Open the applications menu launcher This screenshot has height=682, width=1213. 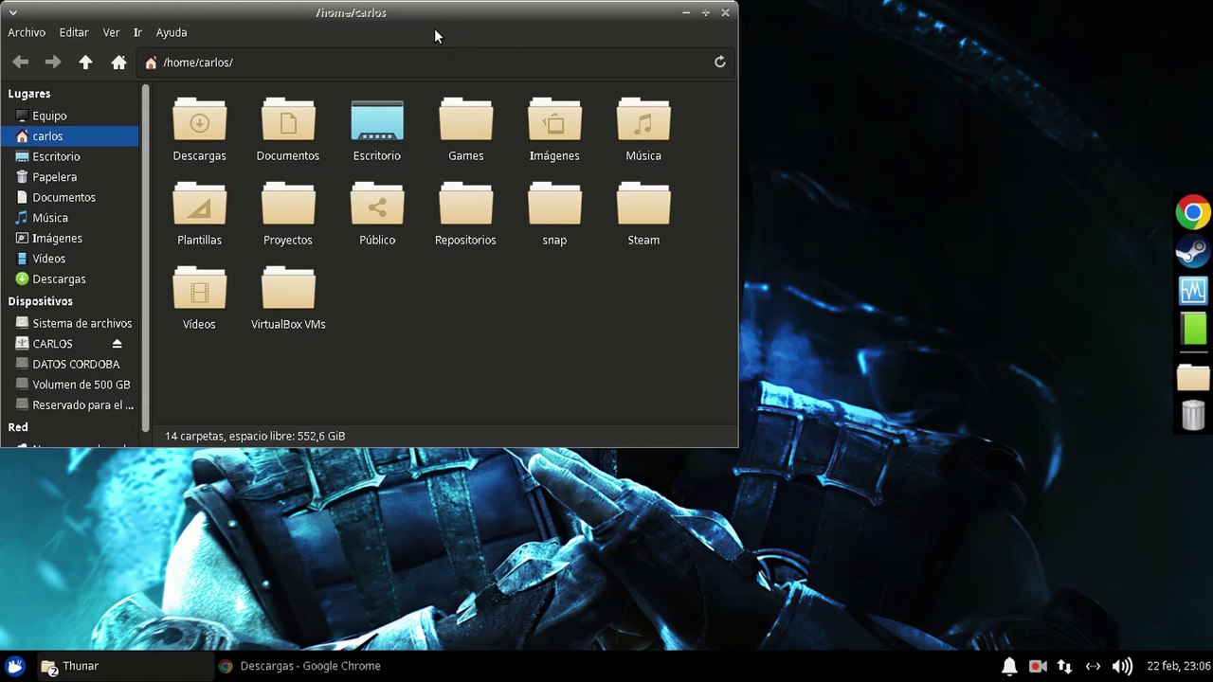[x=14, y=666]
